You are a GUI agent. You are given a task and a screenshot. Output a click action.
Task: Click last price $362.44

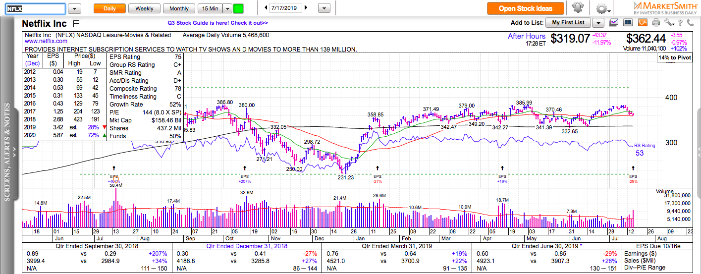point(646,38)
